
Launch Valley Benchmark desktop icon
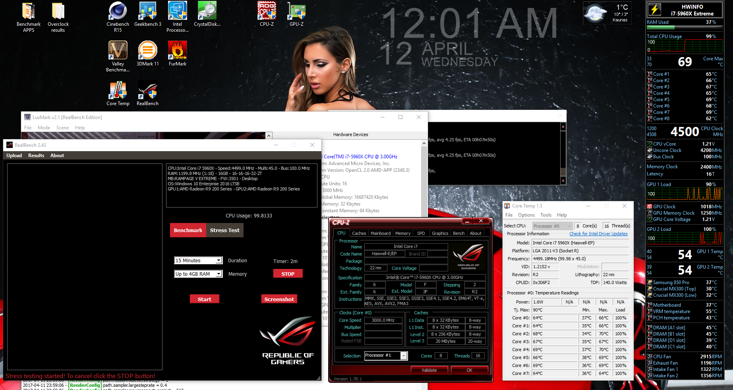118,56
